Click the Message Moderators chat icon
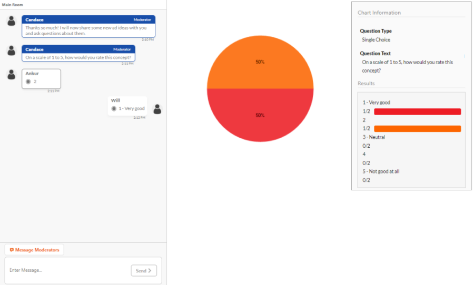474x285 pixels. click(12, 250)
